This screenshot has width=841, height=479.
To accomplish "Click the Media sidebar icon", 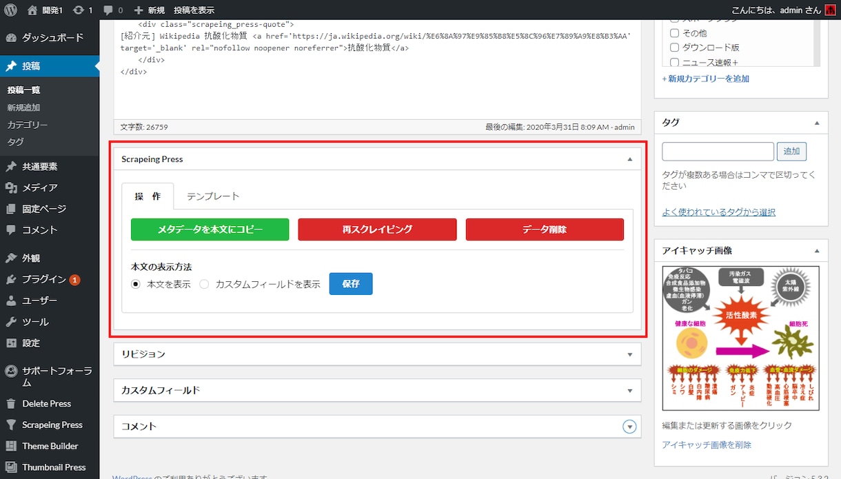I will coord(11,187).
